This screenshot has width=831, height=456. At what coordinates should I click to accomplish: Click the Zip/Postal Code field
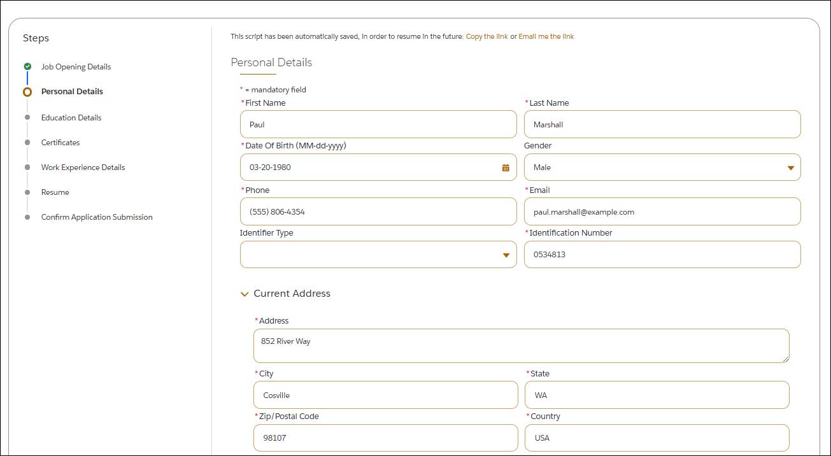click(x=385, y=438)
